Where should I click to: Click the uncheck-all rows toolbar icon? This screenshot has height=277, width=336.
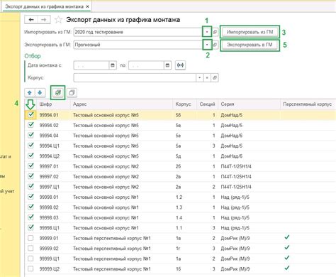point(72,92)
